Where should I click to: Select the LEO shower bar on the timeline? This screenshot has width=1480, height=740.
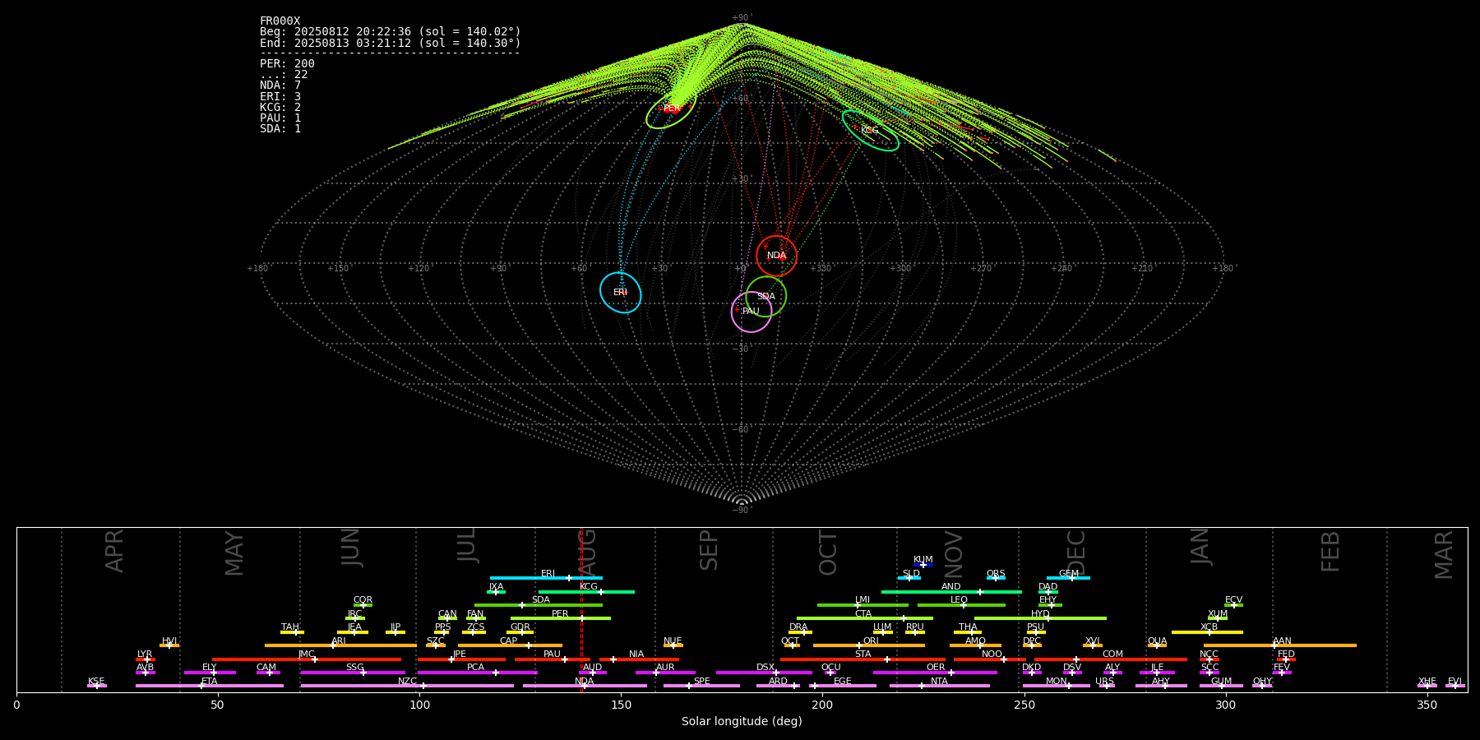961,605
